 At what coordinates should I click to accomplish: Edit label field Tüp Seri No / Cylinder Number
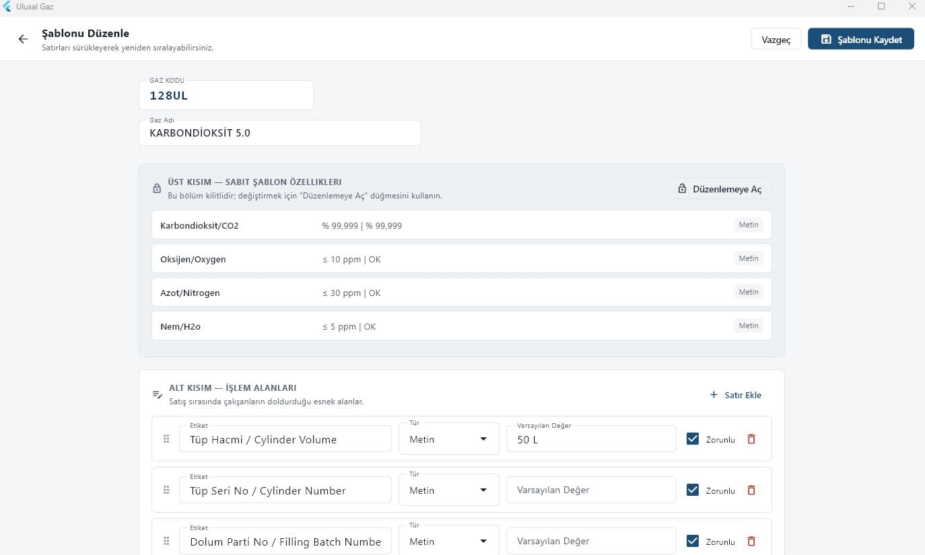pyautogui.click(x=285, y=490)
